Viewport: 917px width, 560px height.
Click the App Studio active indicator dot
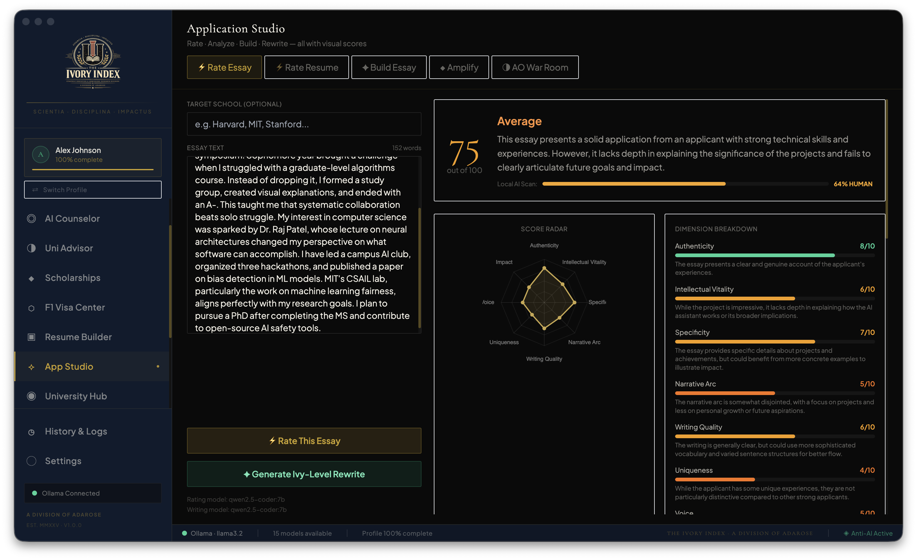pos(158,367)
